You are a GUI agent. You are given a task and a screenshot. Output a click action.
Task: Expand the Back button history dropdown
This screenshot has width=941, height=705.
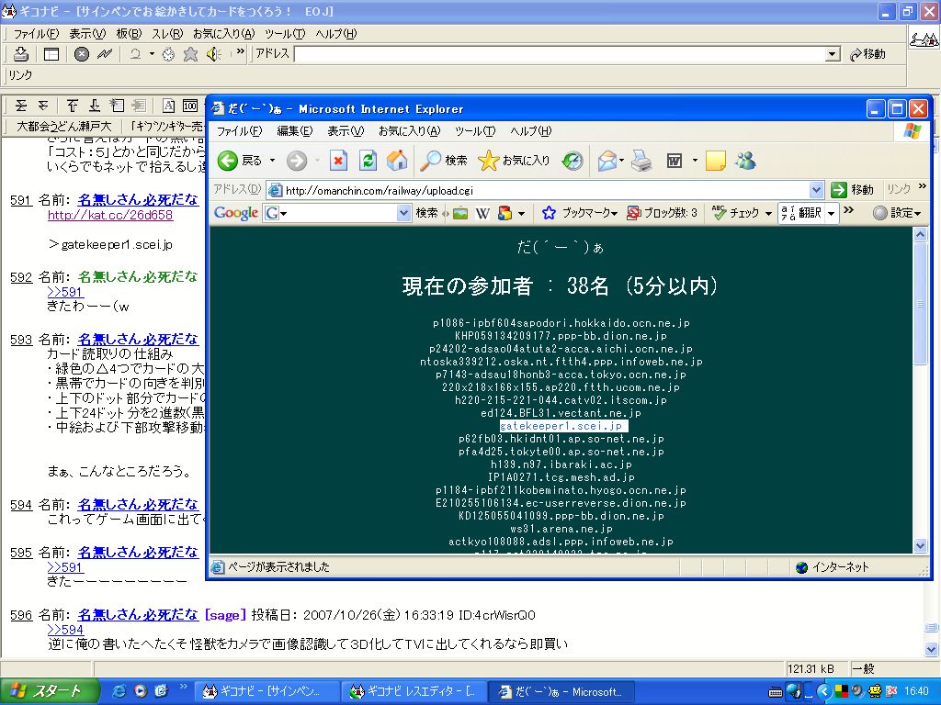273,160
